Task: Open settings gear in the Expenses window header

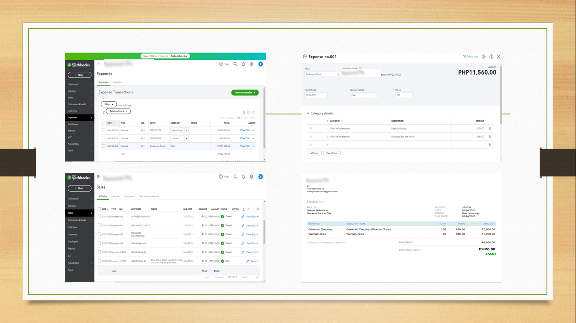Action: (x=251, y=64)
